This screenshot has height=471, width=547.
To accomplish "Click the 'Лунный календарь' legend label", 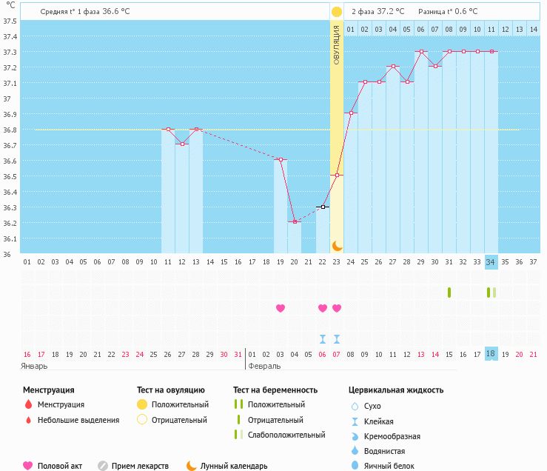I will [x=234, y=466].
